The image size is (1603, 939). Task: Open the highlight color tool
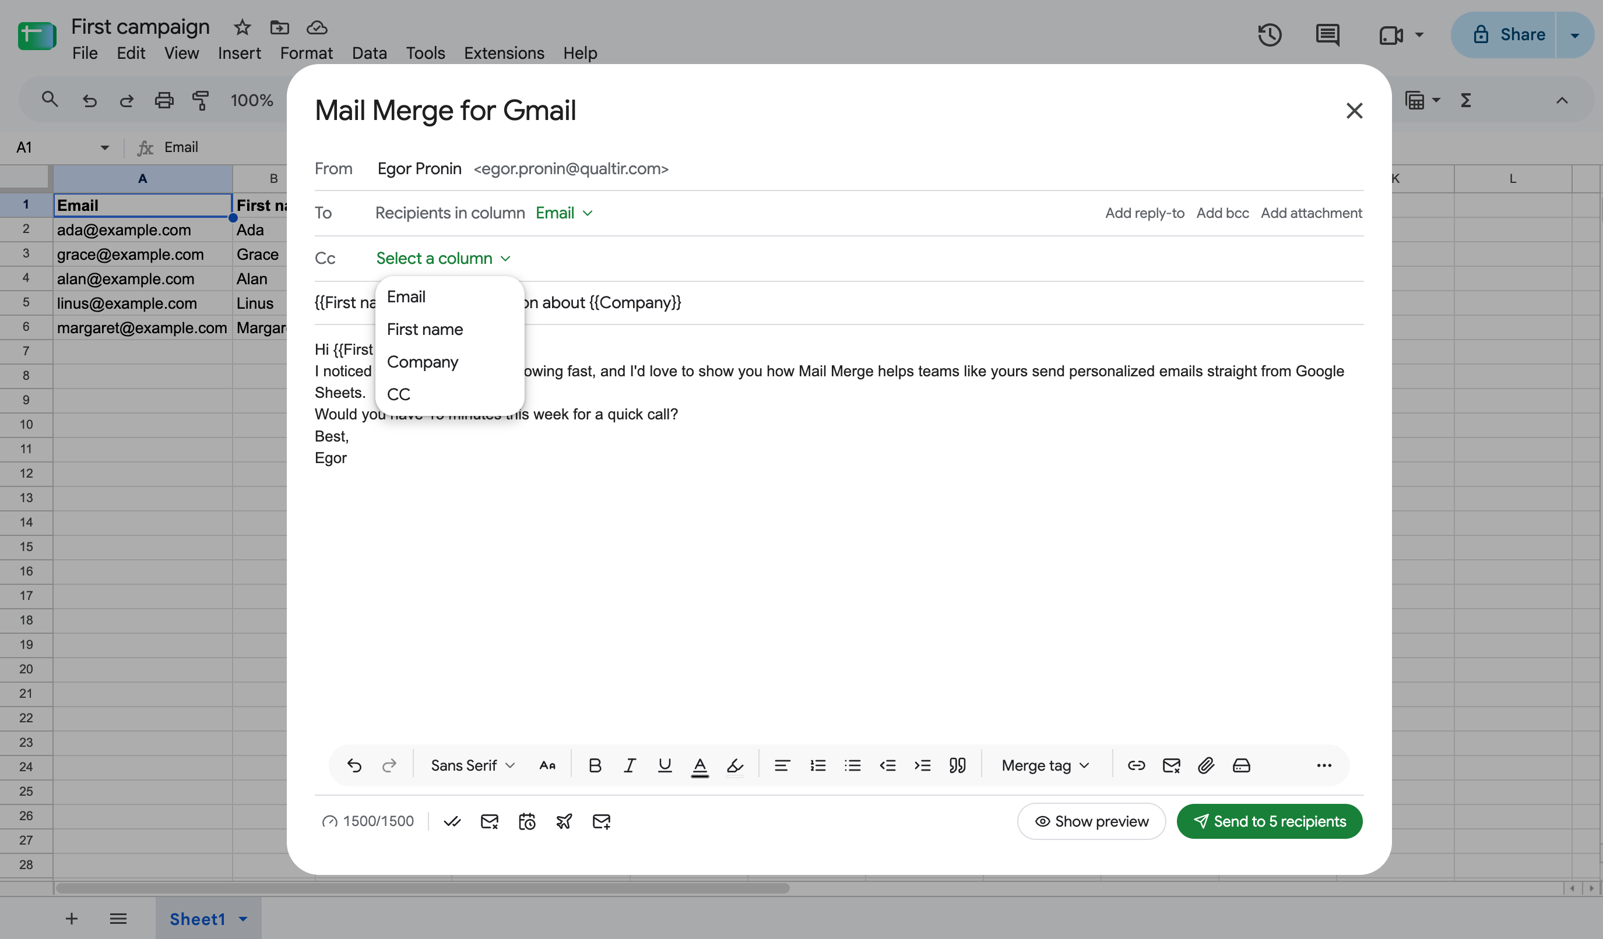coord(734,766)
